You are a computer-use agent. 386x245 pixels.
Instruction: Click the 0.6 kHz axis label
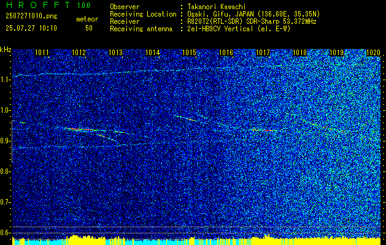[x=5, y=233]
